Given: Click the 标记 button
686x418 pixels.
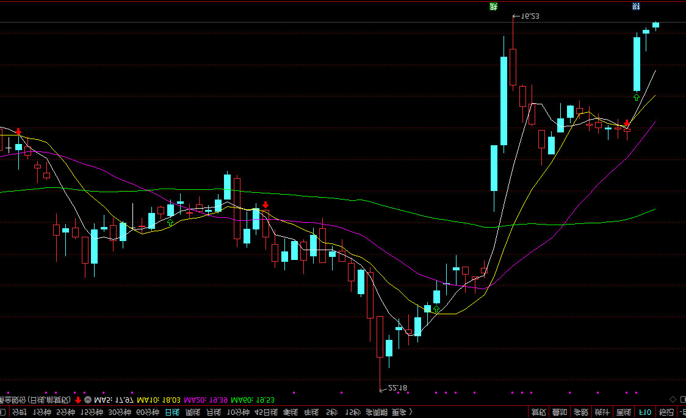Looking at the screenshot, I should (666, 413).
